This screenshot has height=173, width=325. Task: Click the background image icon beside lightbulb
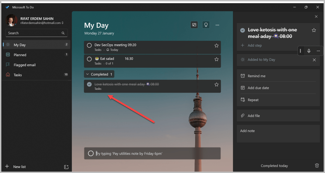(194, 25)
